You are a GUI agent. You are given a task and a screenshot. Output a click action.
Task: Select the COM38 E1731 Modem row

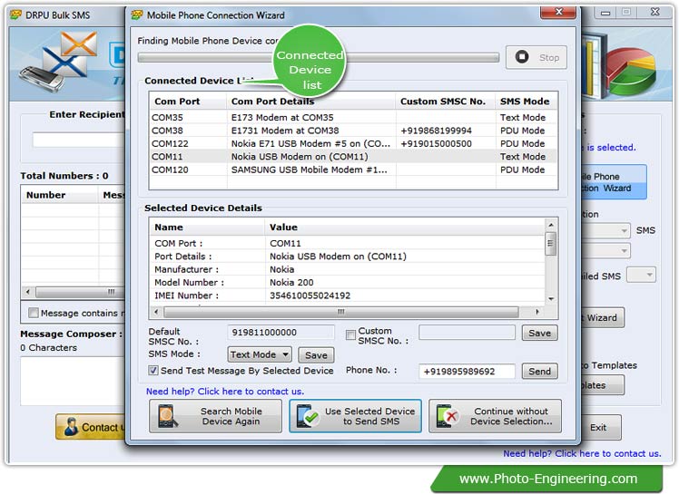[353, 131]
